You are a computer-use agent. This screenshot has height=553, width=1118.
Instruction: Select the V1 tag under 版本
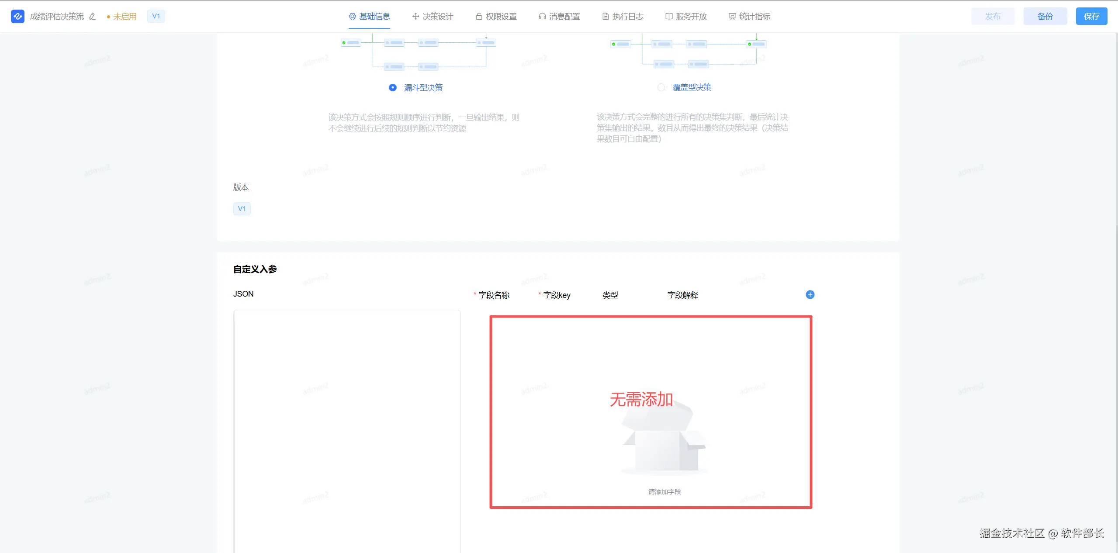point(242,209)
